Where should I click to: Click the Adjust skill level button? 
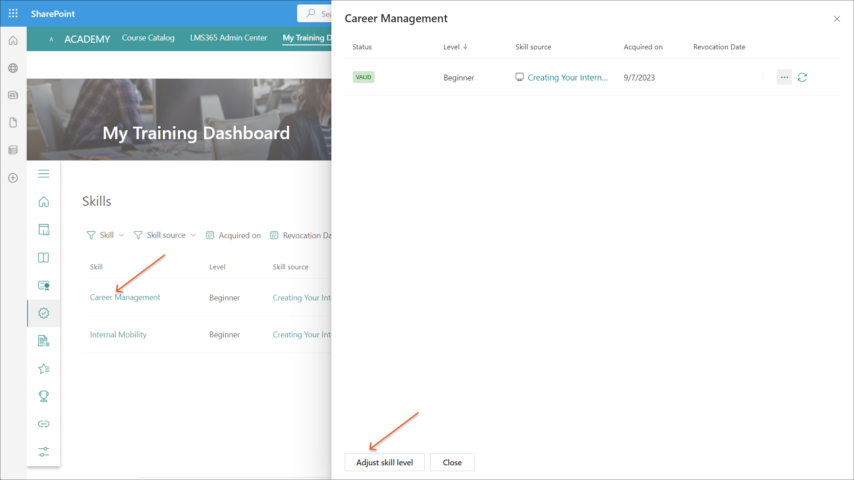point(384,462)
